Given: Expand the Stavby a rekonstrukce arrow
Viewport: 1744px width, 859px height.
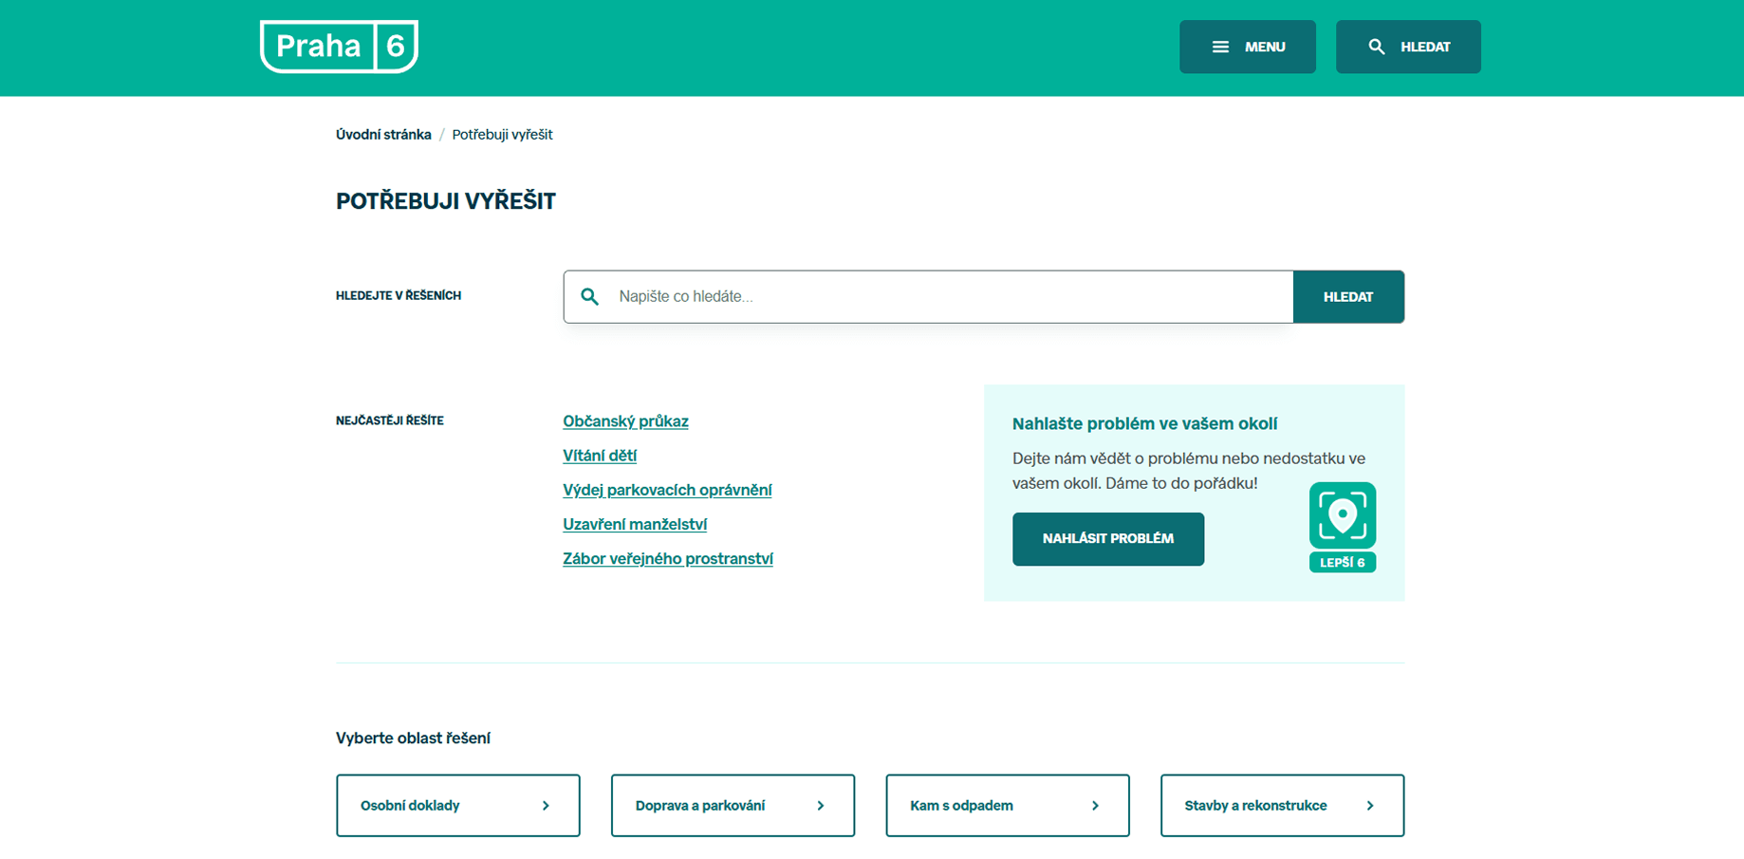Looking at the screenshot, I should coord(1370,806).
